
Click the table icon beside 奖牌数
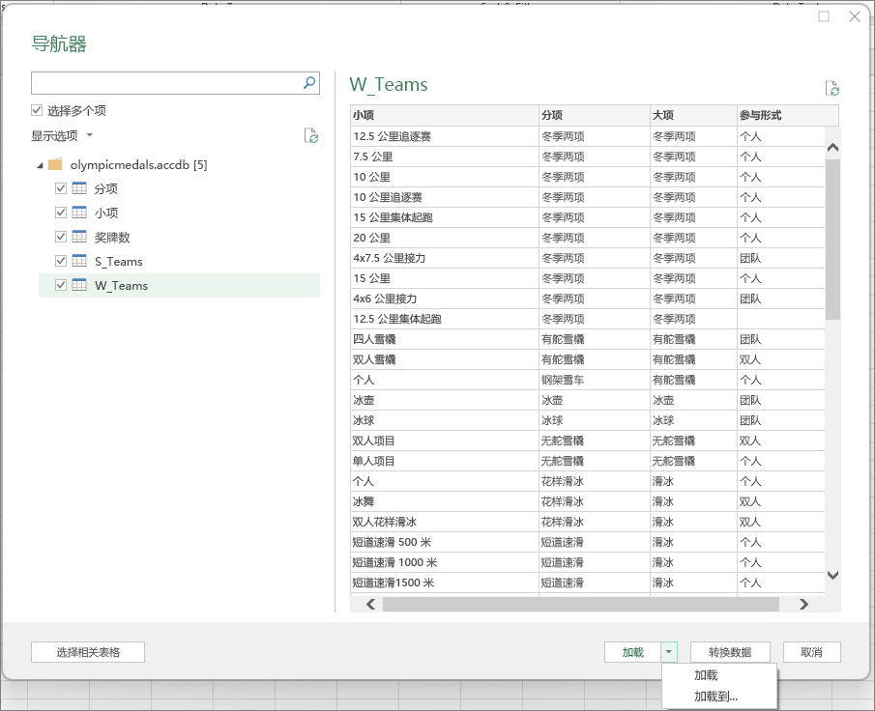(79, 237)
